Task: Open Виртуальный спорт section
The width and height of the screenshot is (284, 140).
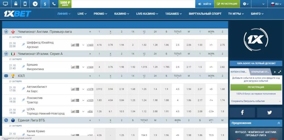Action: [205, 14]
